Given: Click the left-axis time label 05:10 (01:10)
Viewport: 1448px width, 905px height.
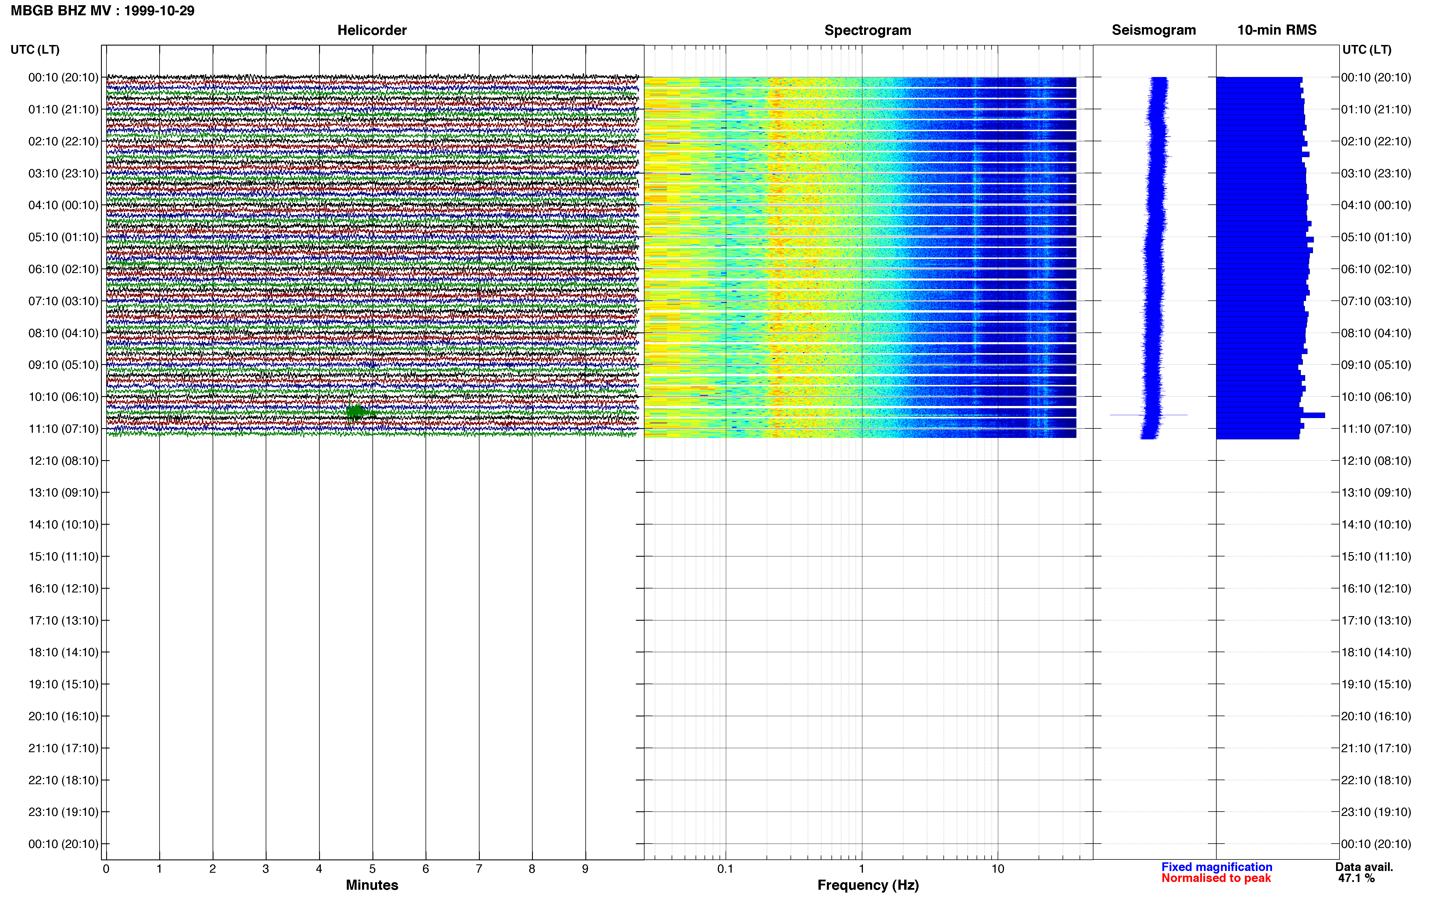Looking at the screenshot, I should pos(63,237).
